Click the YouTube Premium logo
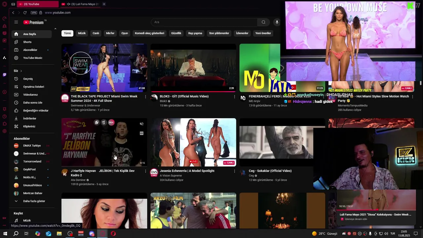 pyautogui.click(x=33, y=22)
